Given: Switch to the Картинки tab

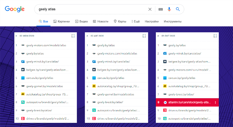Looking at the screenshot, I should click(x=62, y=22).
